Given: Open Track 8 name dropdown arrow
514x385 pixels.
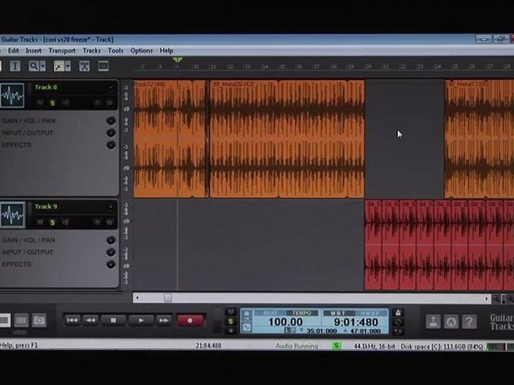Looking at the screenshot, I should click(x=111, y=87).
